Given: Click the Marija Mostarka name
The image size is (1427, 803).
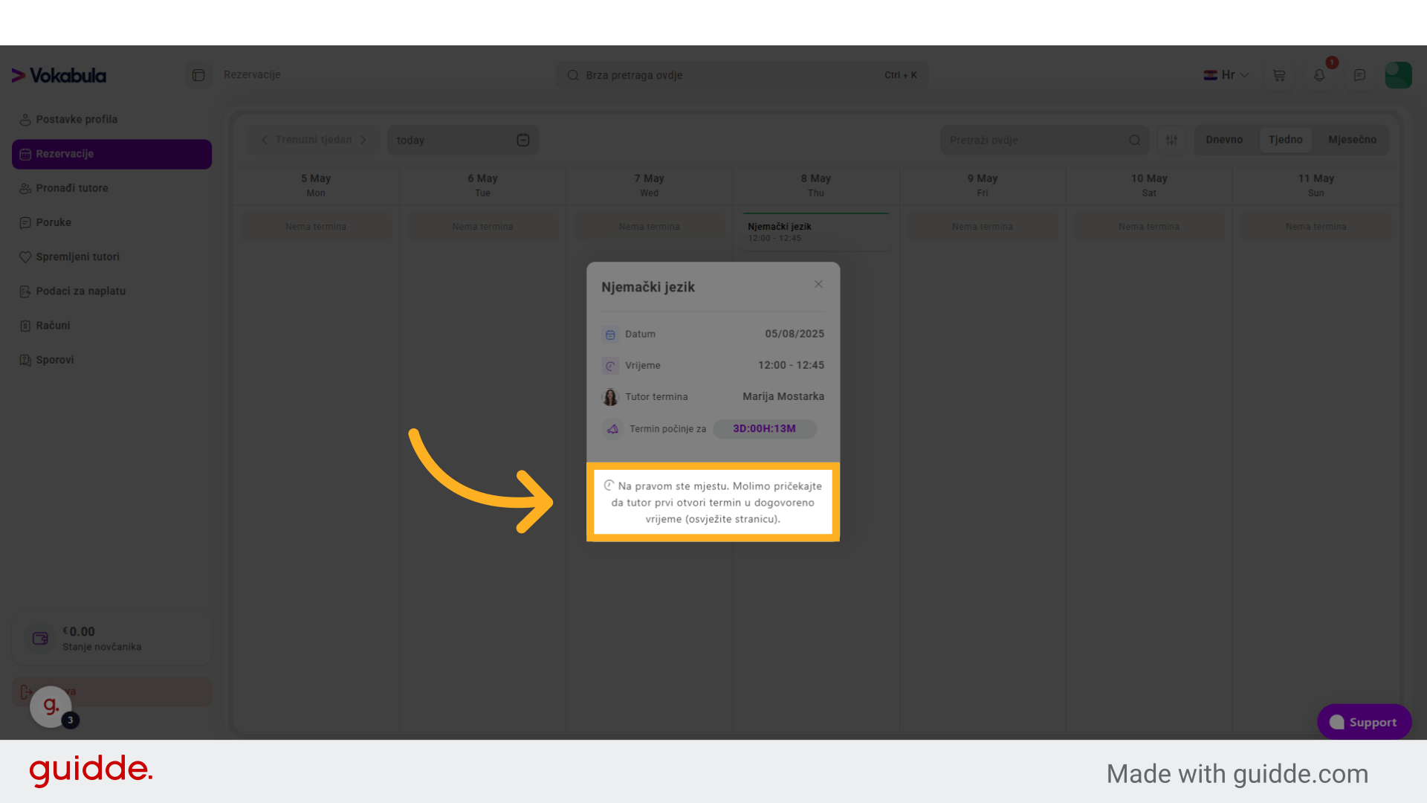Looking at the screenshot, I should pyautogui.click(x=783, y=396).
